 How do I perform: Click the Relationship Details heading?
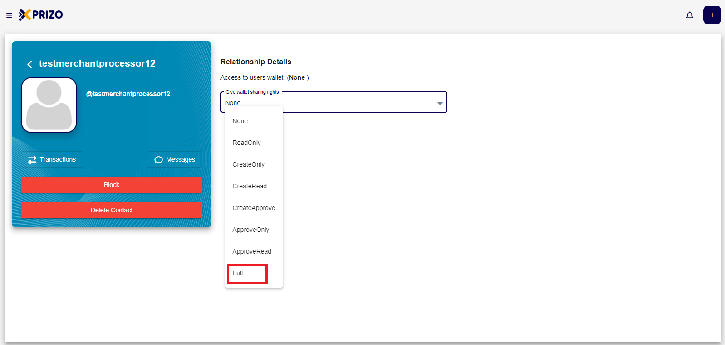(256, 62)
